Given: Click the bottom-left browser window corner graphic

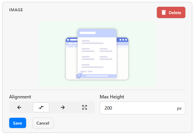Looking at the screenshot, I should click(x=69, y=76).
